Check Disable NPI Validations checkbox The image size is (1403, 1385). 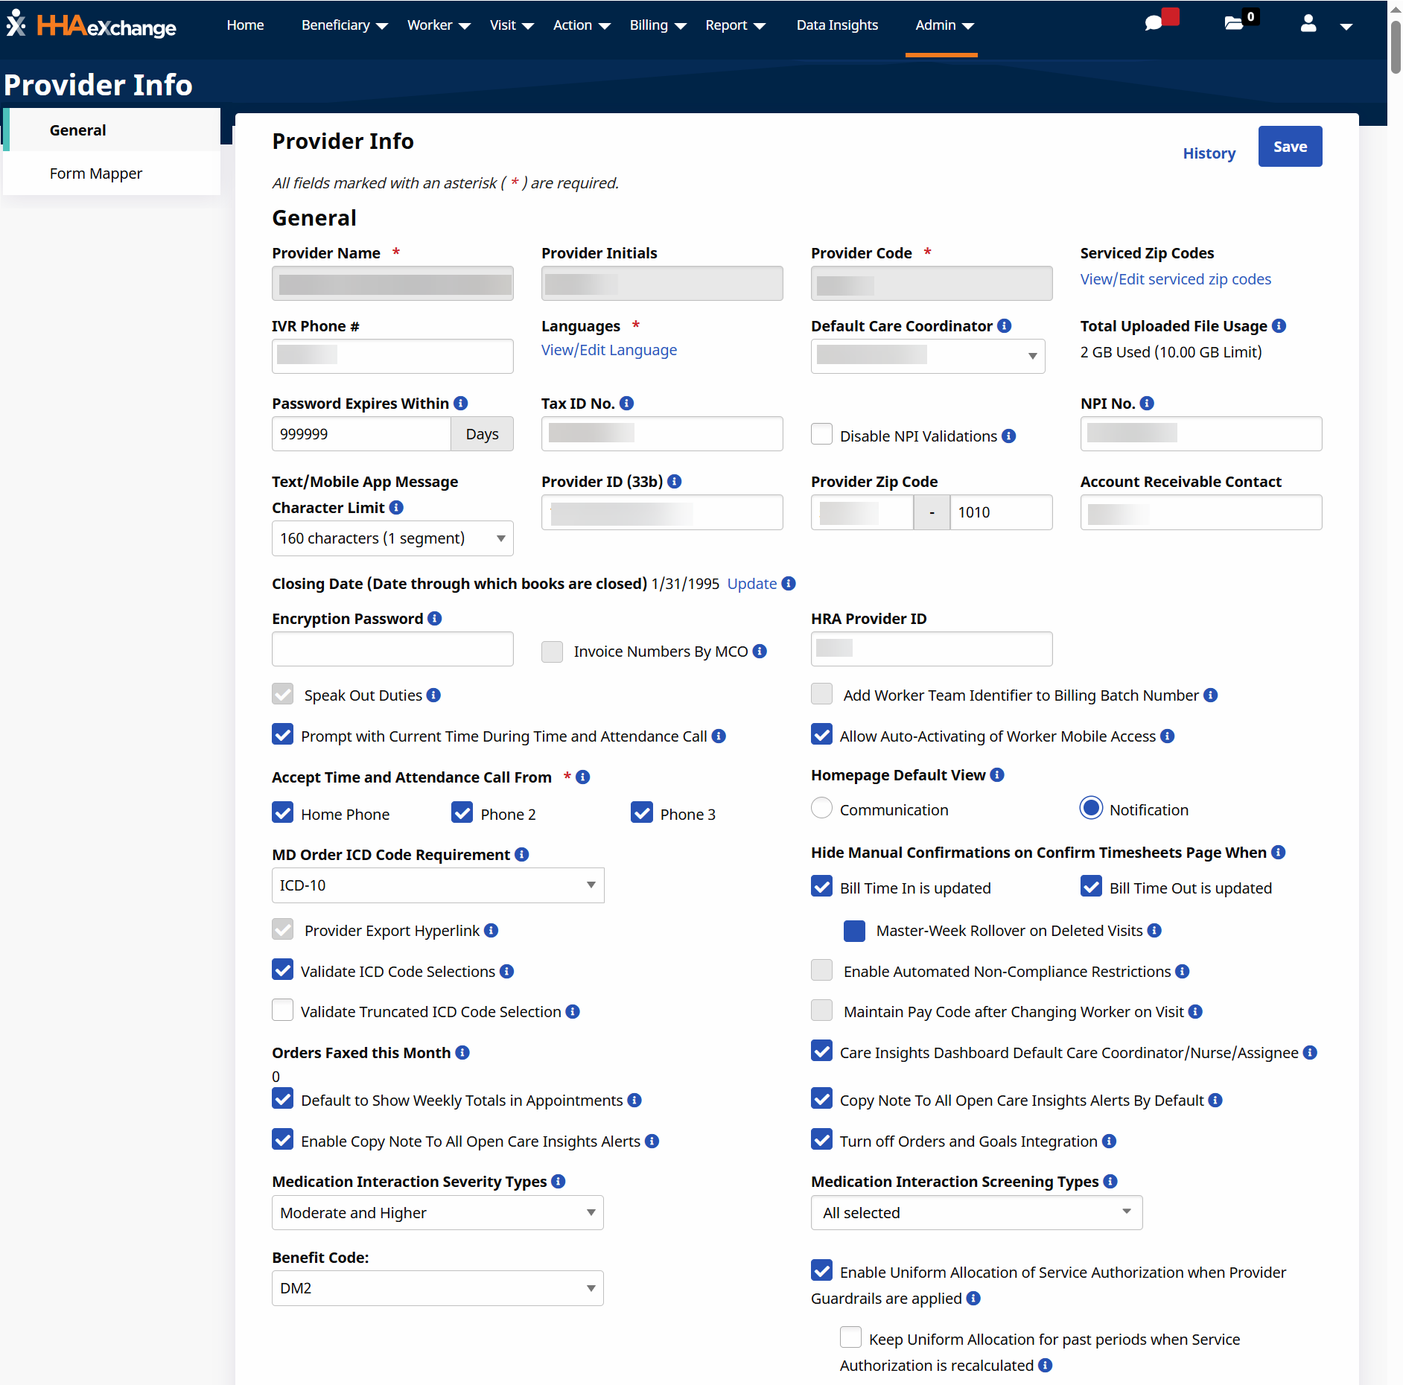(821, 435)
